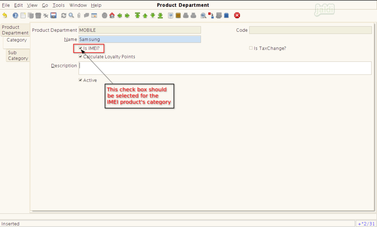The image size is (377, 227).
Task: Jump to first record icon
Action: pos(138,15)
